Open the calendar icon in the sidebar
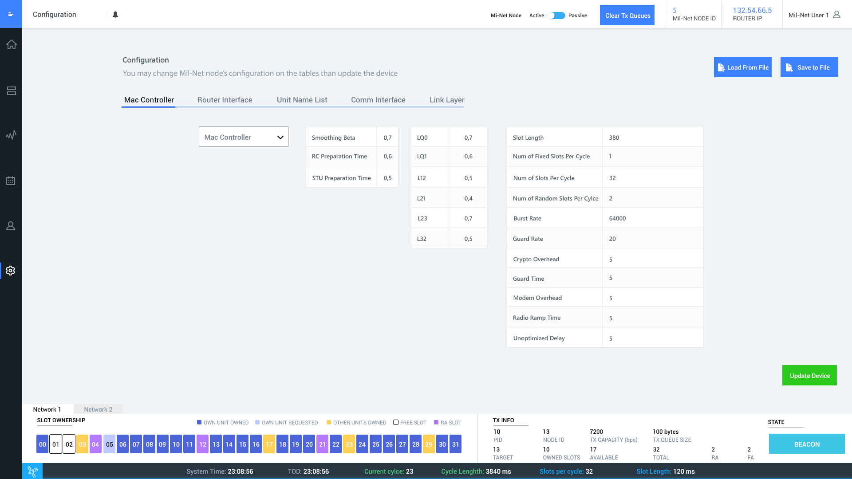 [11, 181]
